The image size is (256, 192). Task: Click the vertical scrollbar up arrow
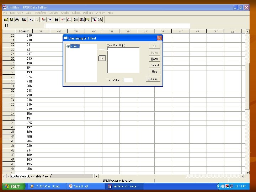coord(247,32)
